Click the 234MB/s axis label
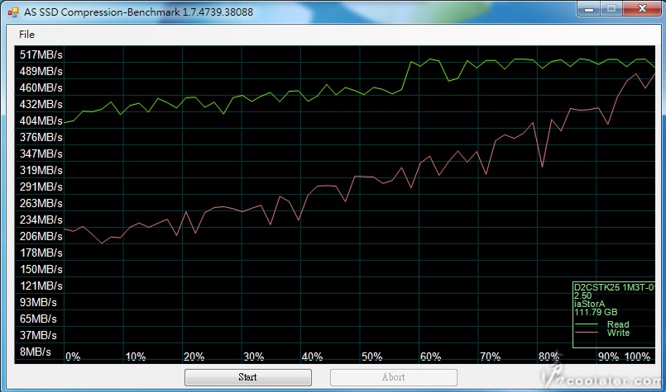Screen dimensions: 666x392 point(41,220)
